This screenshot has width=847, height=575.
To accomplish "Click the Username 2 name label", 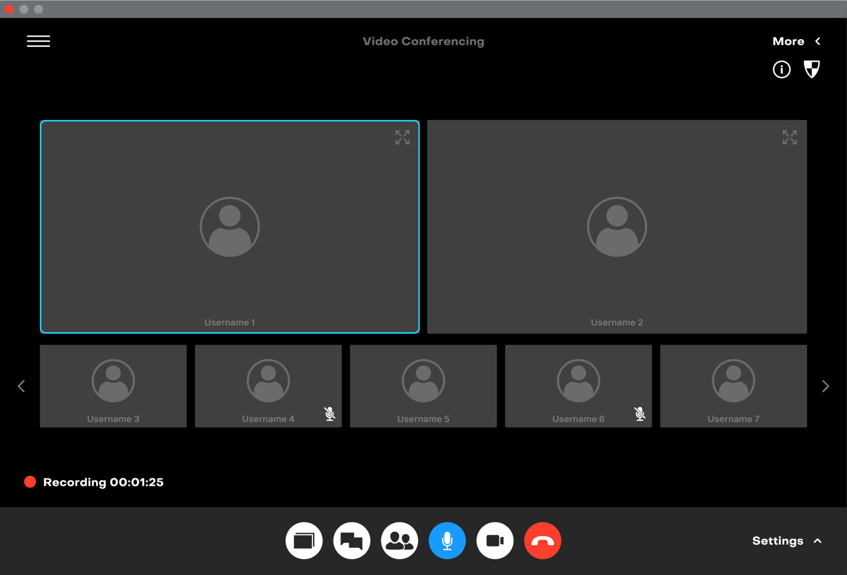I will (617, 322).
